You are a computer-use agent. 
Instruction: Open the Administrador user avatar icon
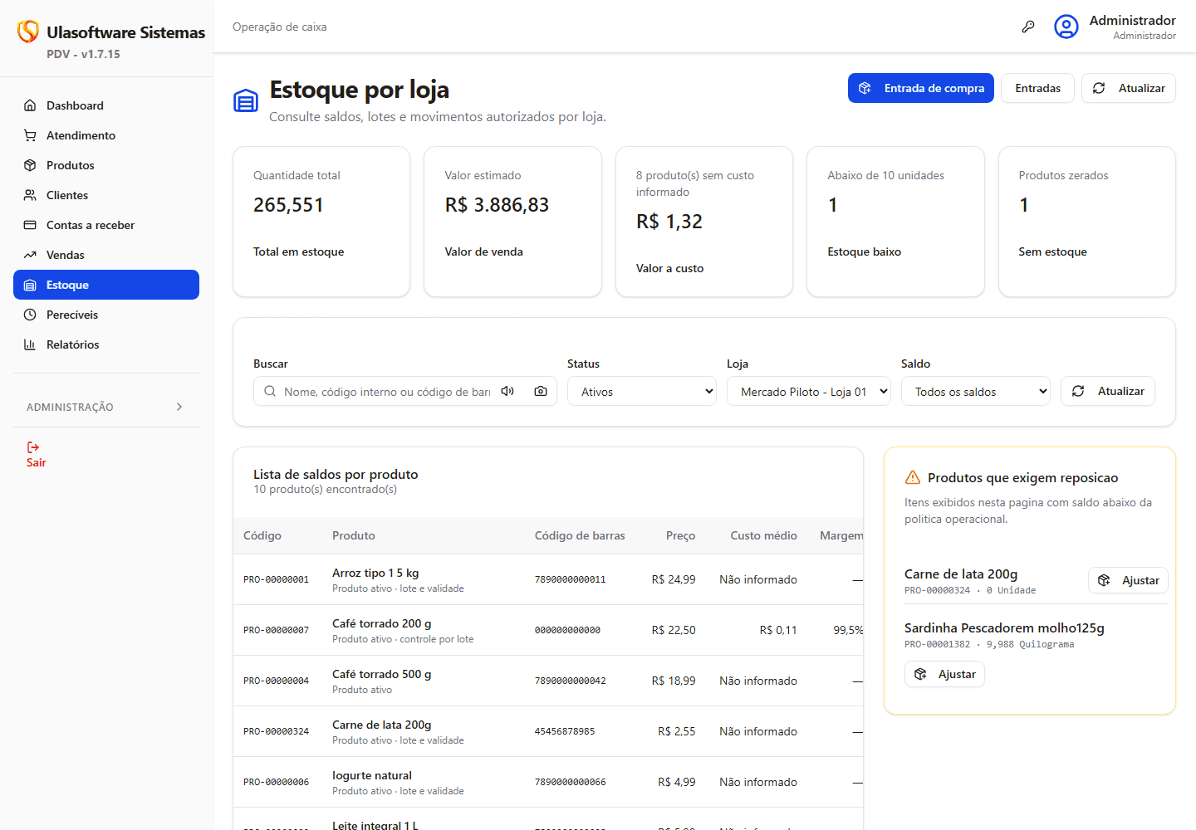click(x=1066, y=27)
